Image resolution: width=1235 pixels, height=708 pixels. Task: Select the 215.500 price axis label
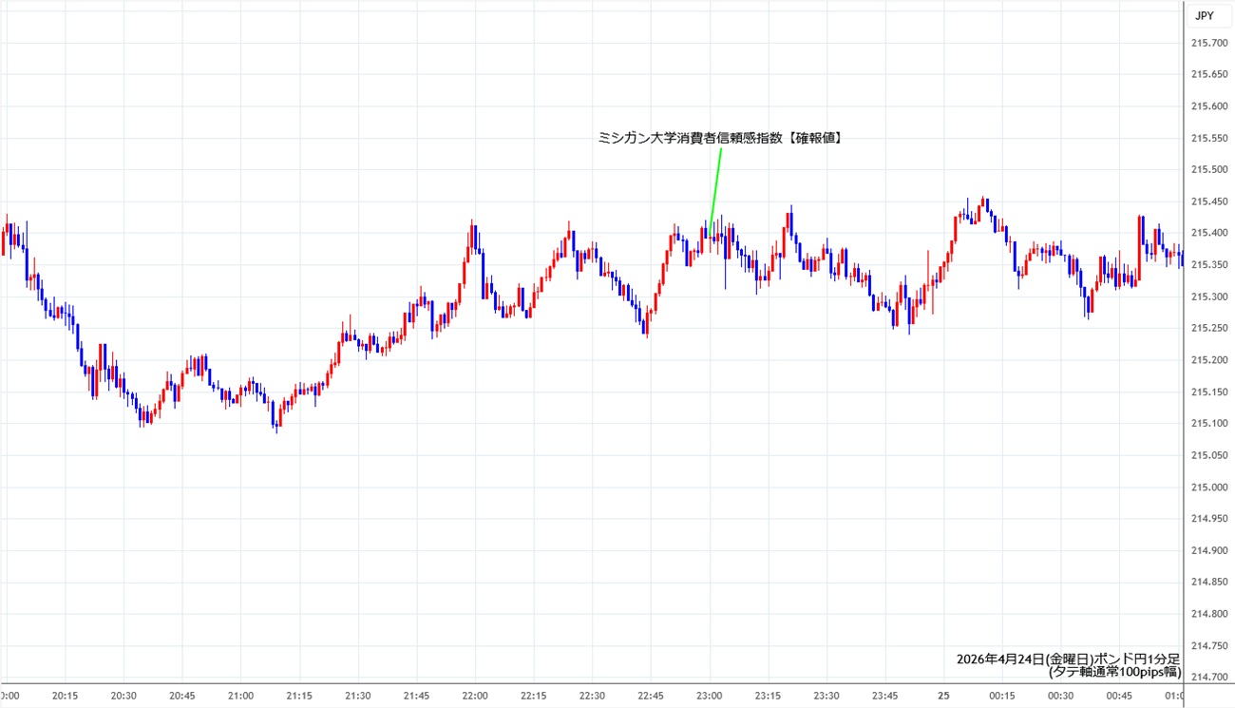coord(1209,169)
